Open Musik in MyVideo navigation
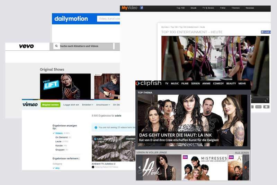 coord(194,8)
